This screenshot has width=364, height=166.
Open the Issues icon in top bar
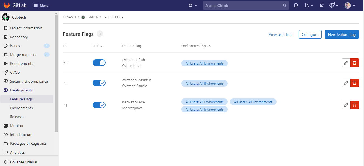pyautogui.click(x=296, y=5)
